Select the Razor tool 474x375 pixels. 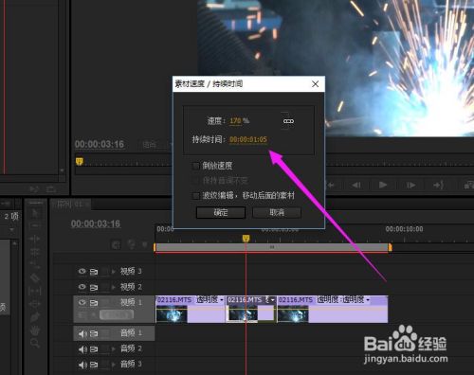35,277
